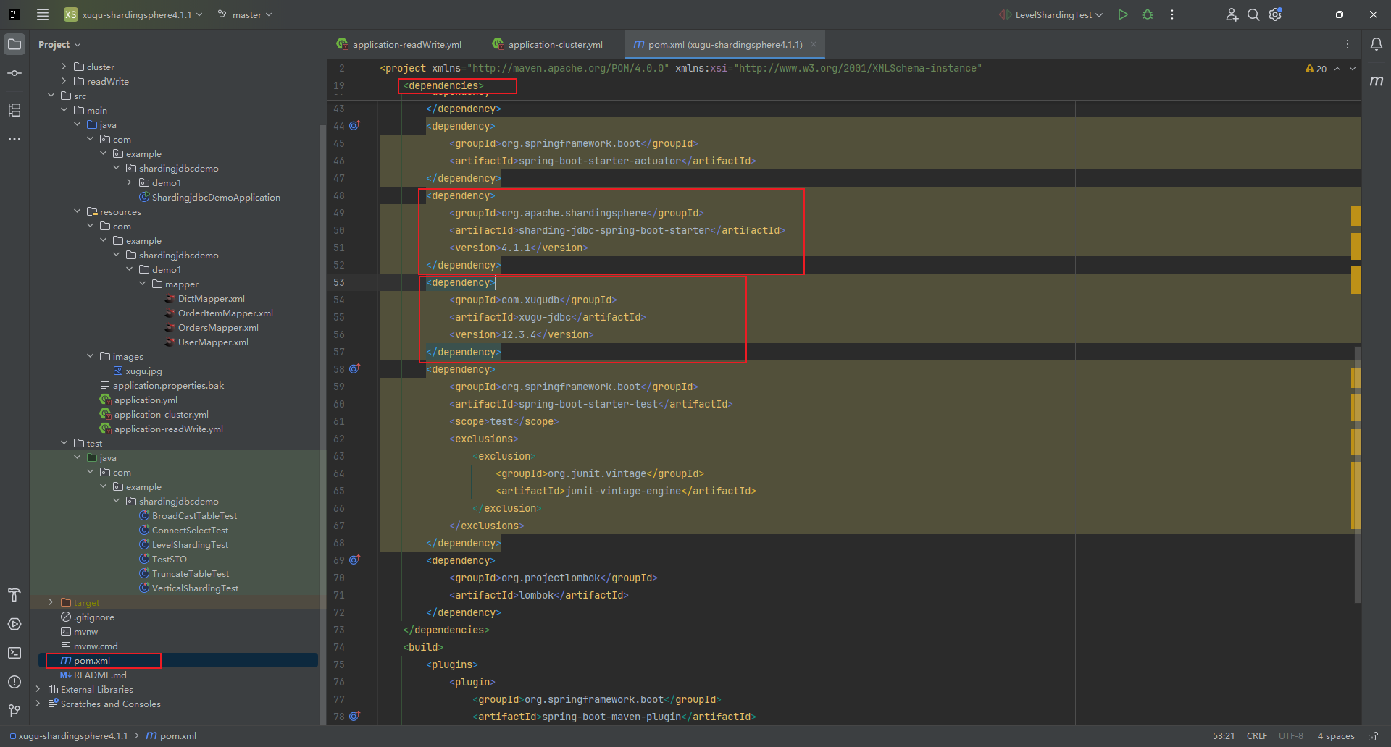Screen dimensions: 1391x747
Task: Toggle the Project tool window
Action: (14, 44)
